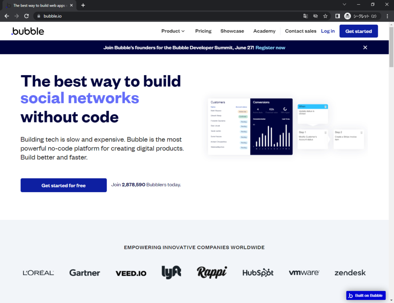Click the Bubble logo in header
The height and width of the screenshot is (303, 394).
(x=28, y=31)
